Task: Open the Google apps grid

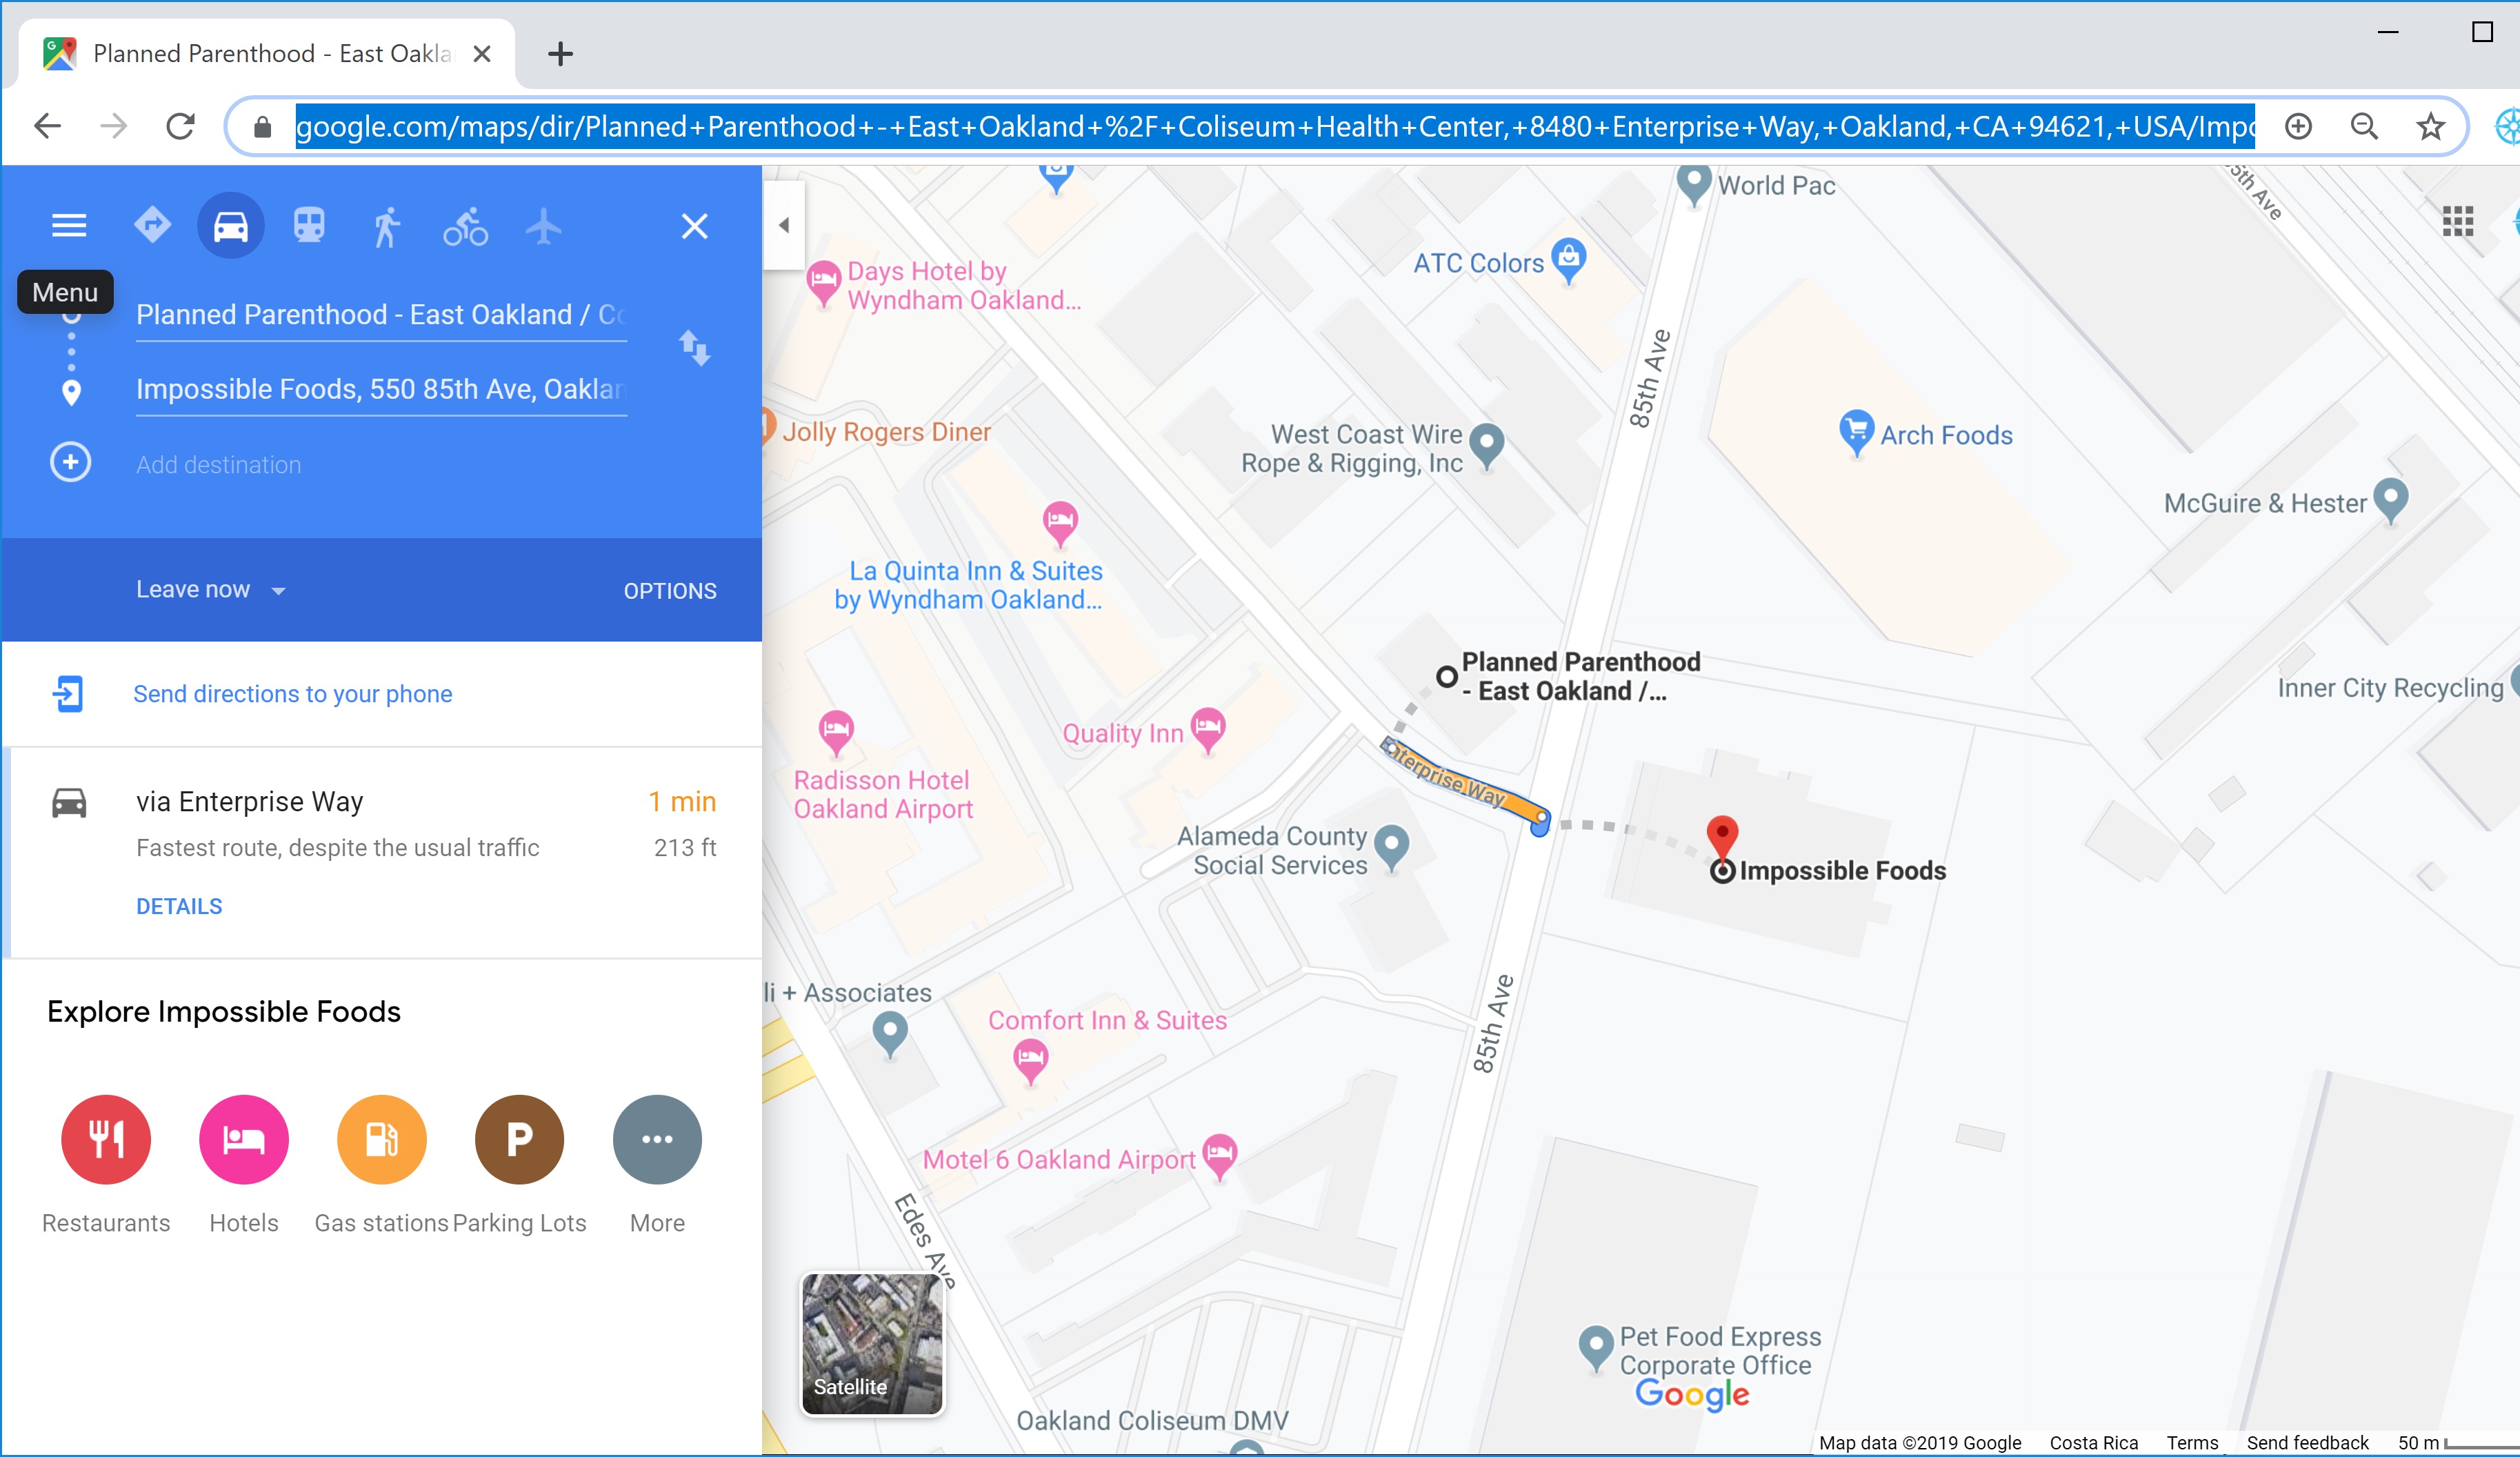Action: point(2457,221)
